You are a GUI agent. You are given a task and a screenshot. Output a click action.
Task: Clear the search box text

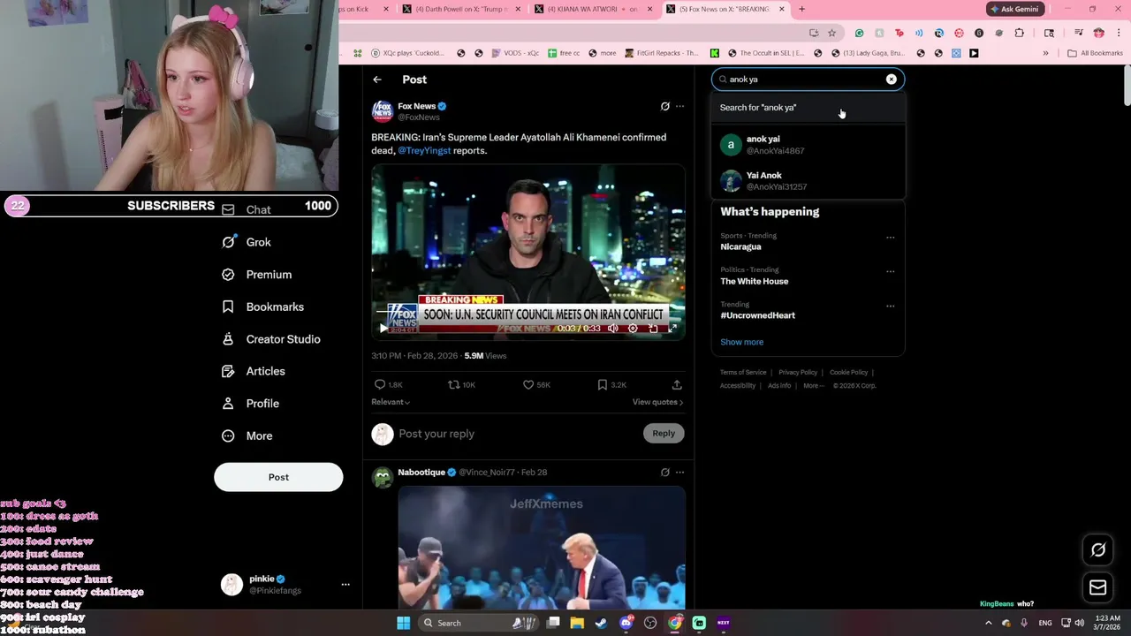(x=892, y=79)
